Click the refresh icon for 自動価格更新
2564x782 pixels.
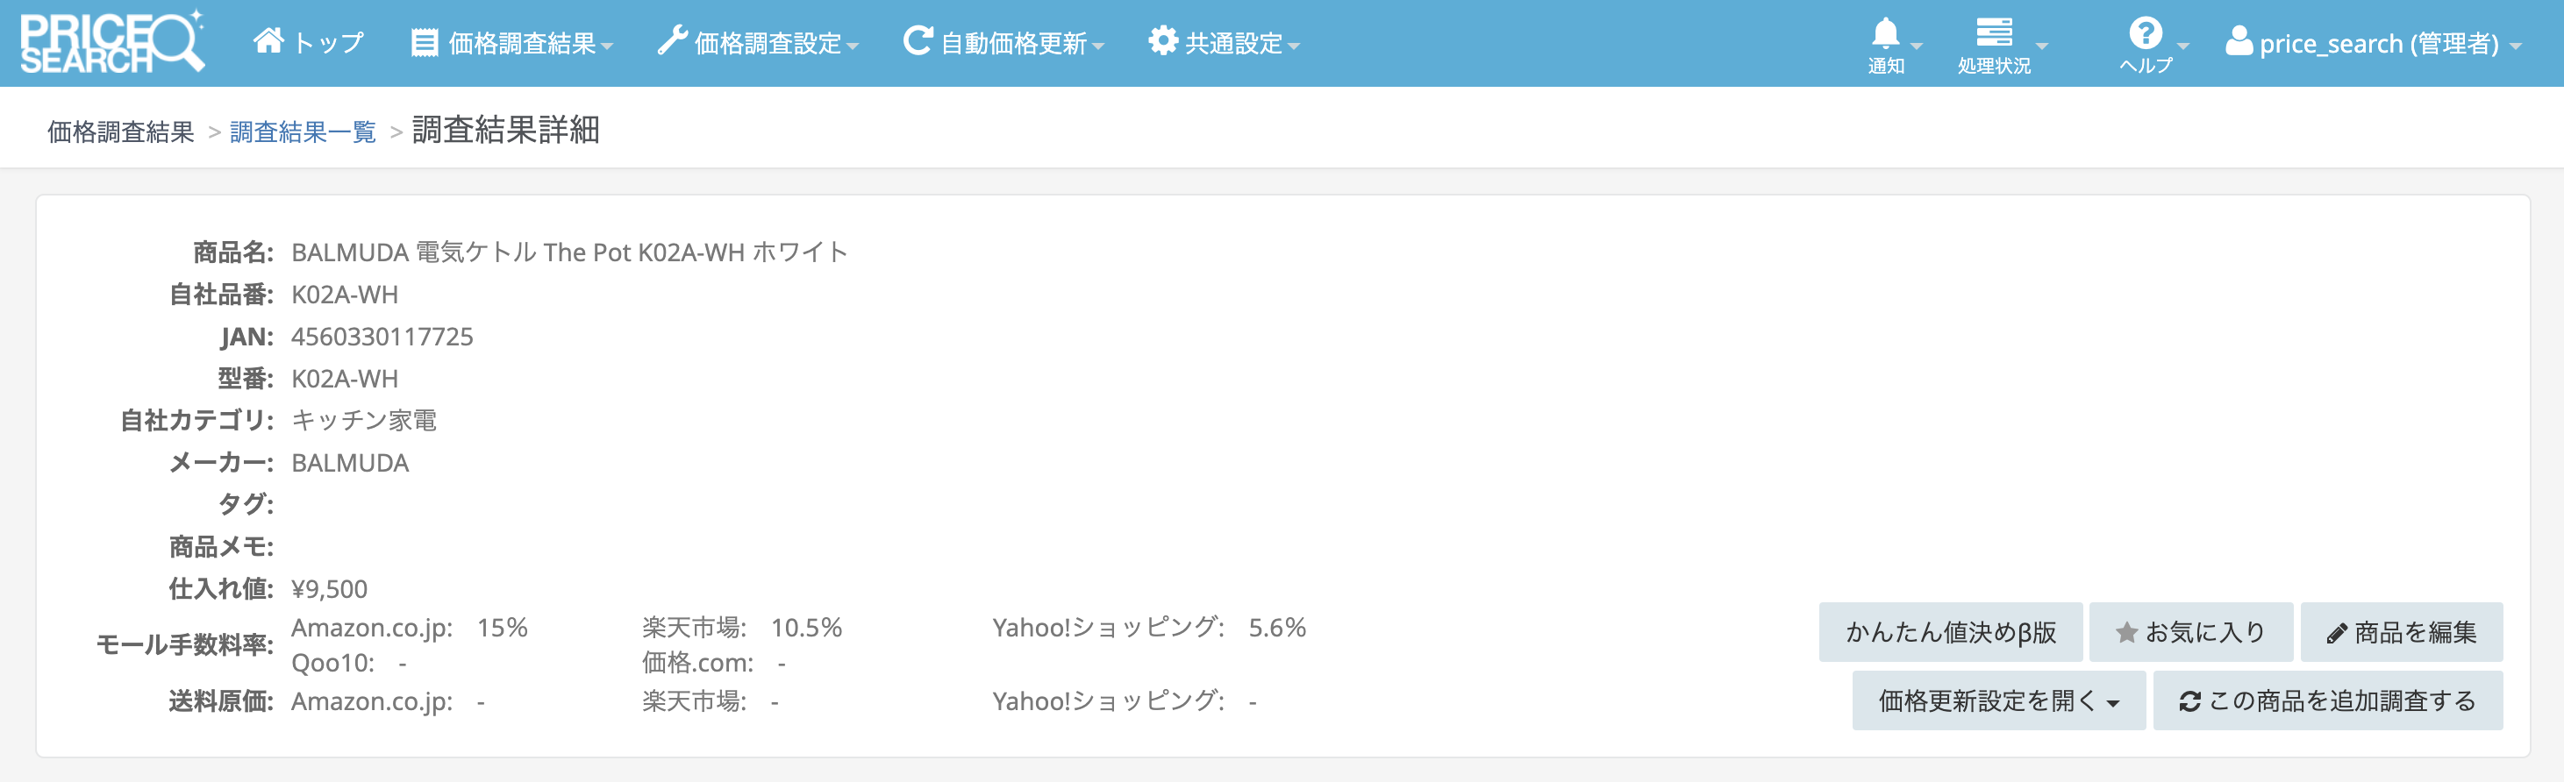(x=917, y=42)
